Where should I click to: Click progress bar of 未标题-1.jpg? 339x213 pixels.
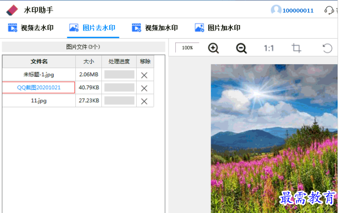[119, 74]
